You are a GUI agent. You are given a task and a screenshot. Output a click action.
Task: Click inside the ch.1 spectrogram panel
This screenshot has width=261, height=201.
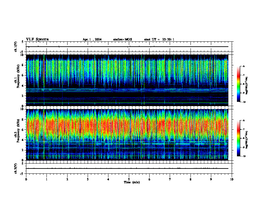(x=127, y=80)
